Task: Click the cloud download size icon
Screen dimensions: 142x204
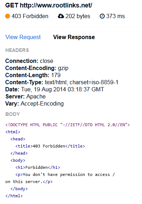Action: coord(61,16)
